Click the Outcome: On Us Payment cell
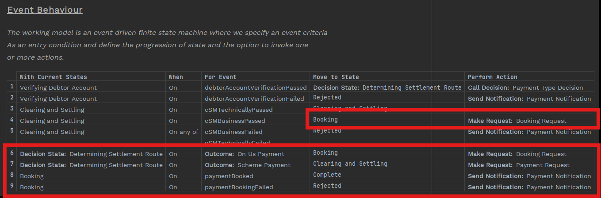 [245, 154]
